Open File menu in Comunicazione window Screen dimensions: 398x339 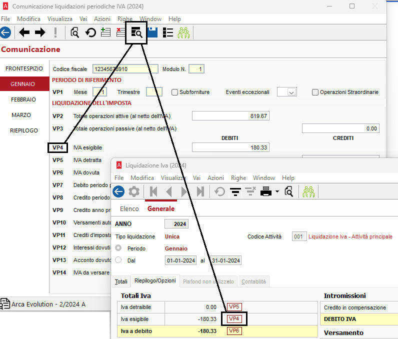pos(5,19)
